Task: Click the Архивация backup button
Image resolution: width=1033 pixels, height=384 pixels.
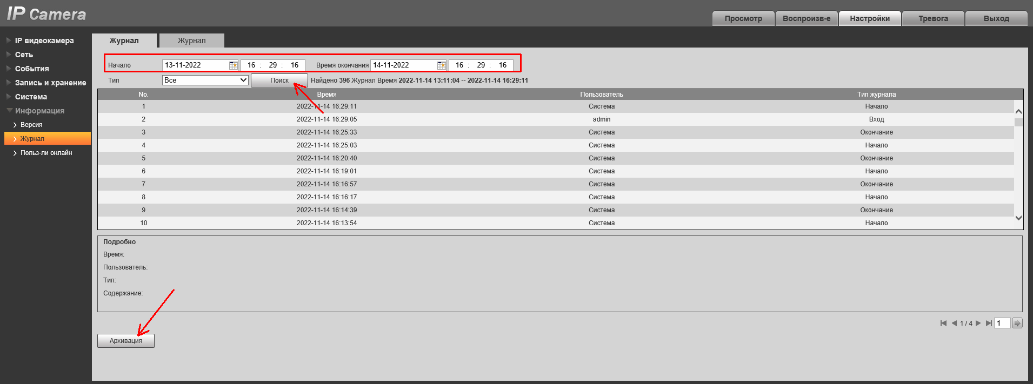Action: point(126,341)
